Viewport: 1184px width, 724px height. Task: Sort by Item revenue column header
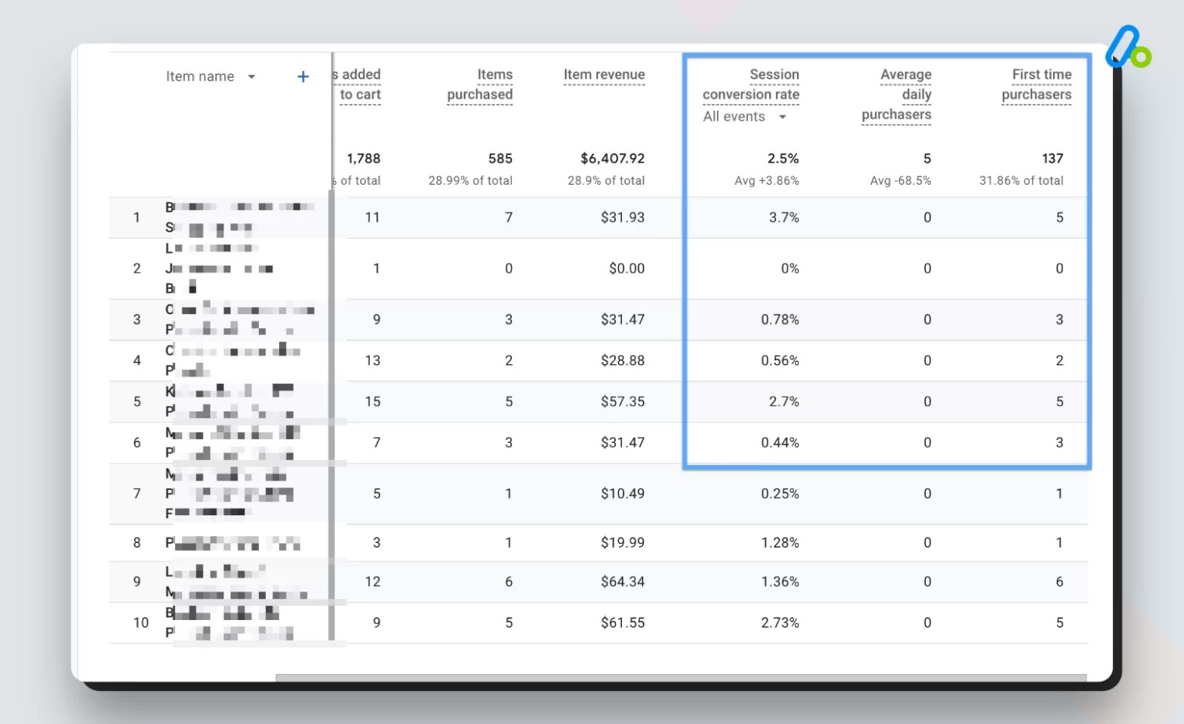pos(604,75)
